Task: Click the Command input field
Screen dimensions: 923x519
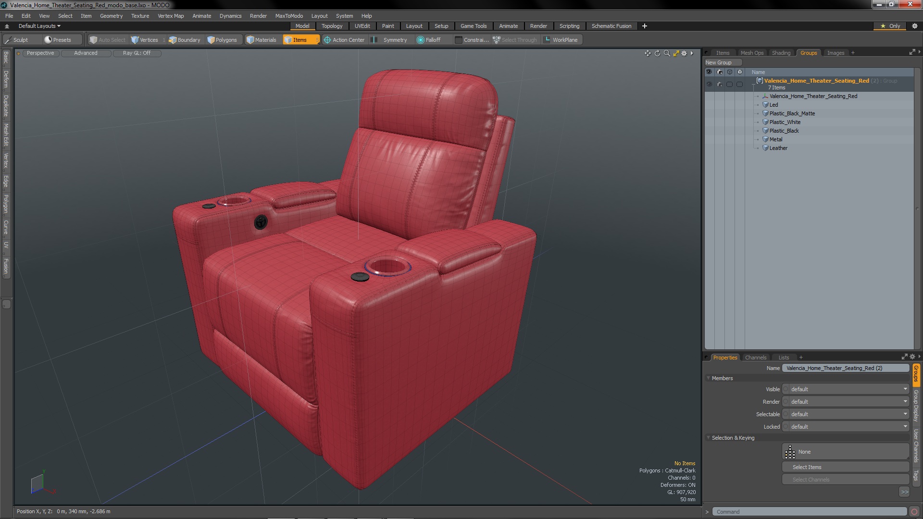Action: click(x=810, y=512)
